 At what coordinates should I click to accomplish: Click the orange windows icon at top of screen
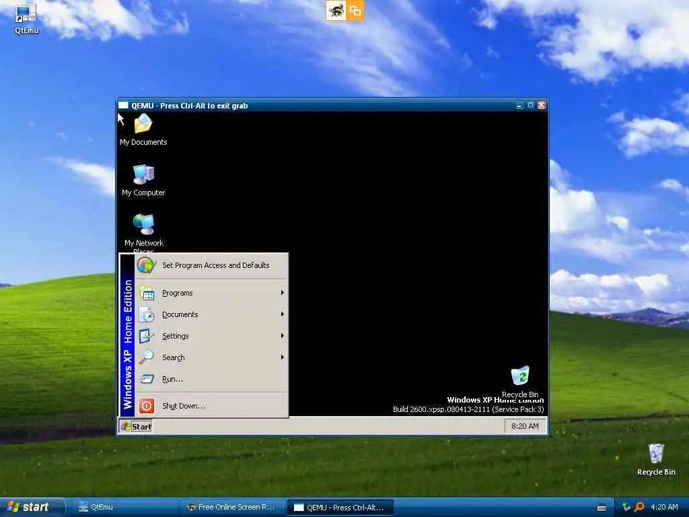(355, 11)
